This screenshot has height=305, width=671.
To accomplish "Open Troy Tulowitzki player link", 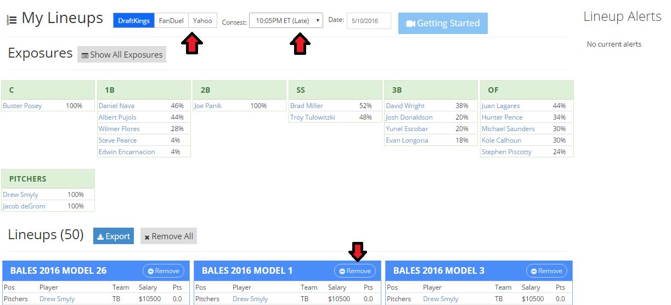I will [x=312, y=117].
